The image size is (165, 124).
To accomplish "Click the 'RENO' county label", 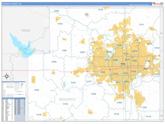I will pos(26,31).
